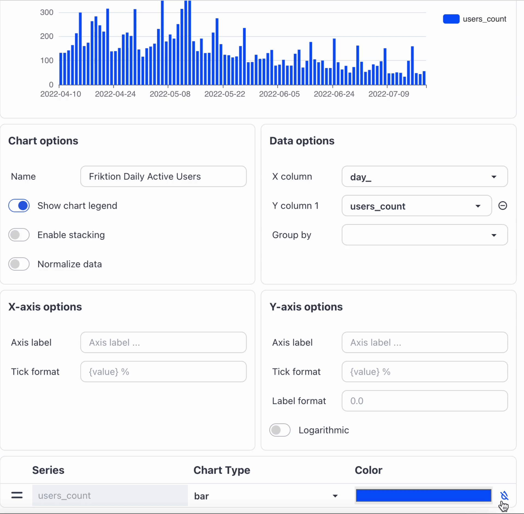Screen dimensions: 524x514
Task: Grab the users_count series drag handle
Action: (17, 495)
